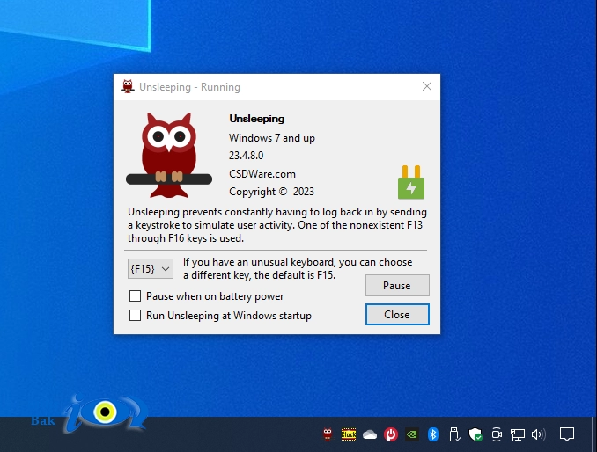Screen dimensions: 597x452
Task: Click the Unsleeping - Running title bar text
Action: 189,87
